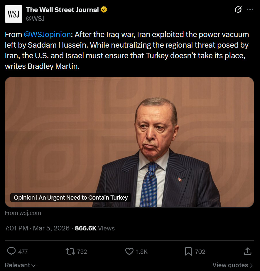Click the 7:01 PM Mar 5, 2026 timestamp
This screenshot has width=260, height=271.
[37, 228]
